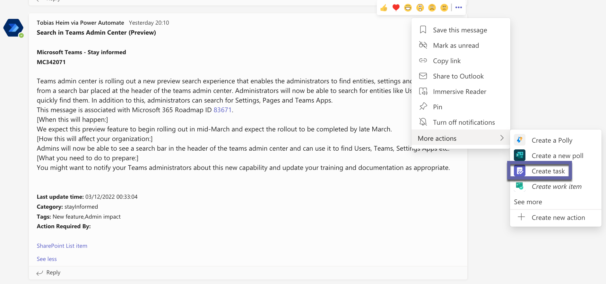The width and height of the screenshot is (606, 284).
Task: Select Create work item
Action: 556,186
